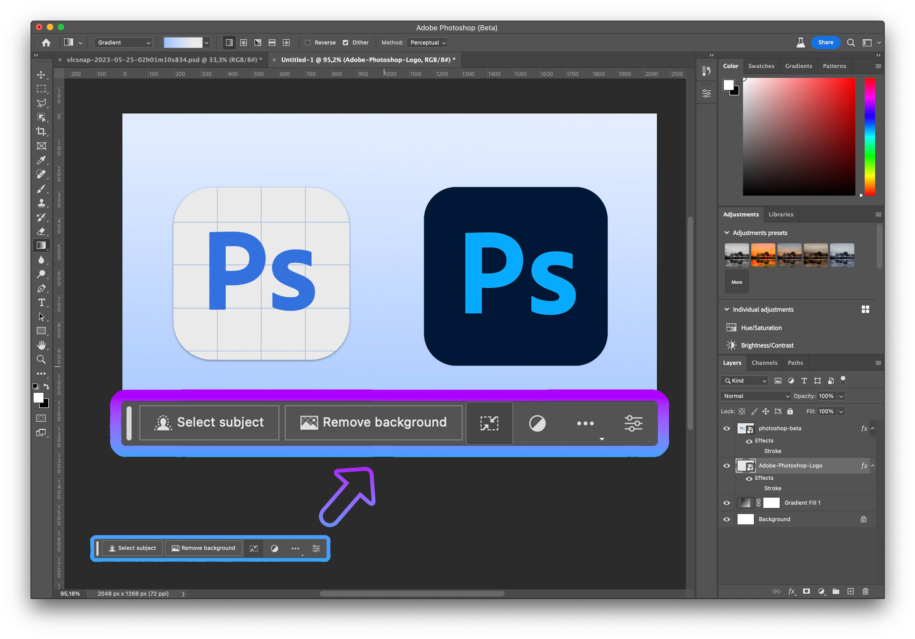Select the Eraser tool
This screenshot has height=639, width=915.
pos(41,231)
